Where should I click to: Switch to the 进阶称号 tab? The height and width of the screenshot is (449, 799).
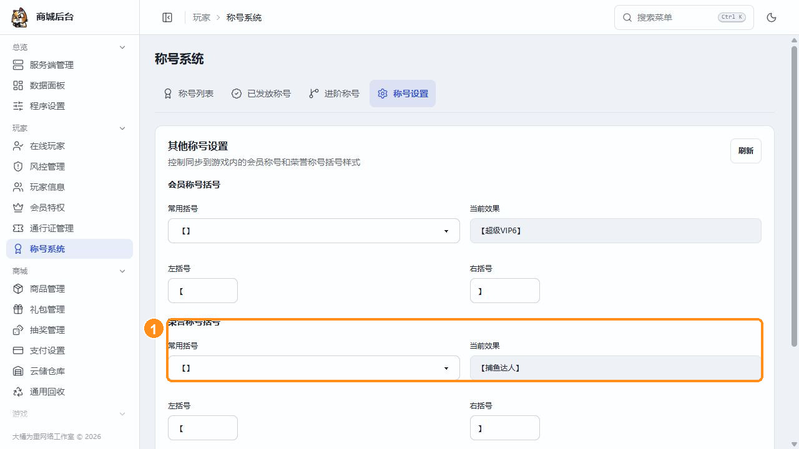[334, 94]
